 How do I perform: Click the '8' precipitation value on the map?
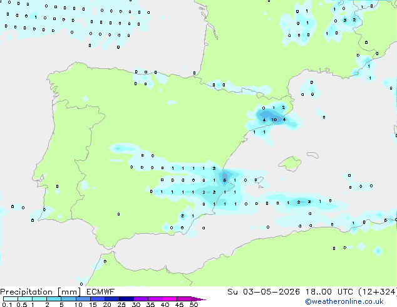tap(224, 180)
